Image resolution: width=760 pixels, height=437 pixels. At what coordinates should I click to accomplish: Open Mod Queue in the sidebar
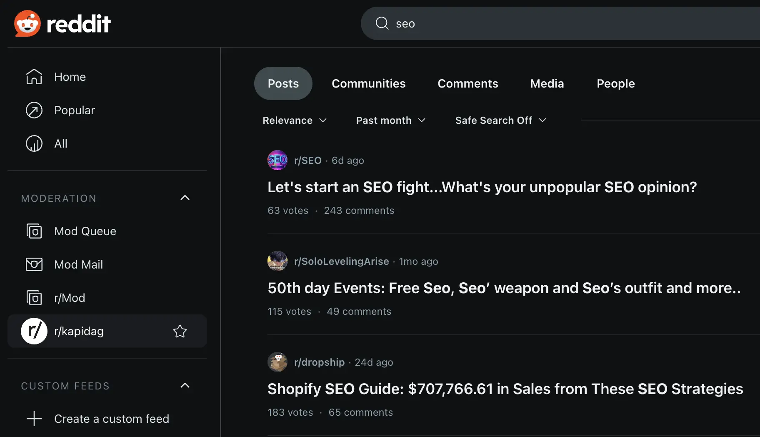[x=85, y=231]
